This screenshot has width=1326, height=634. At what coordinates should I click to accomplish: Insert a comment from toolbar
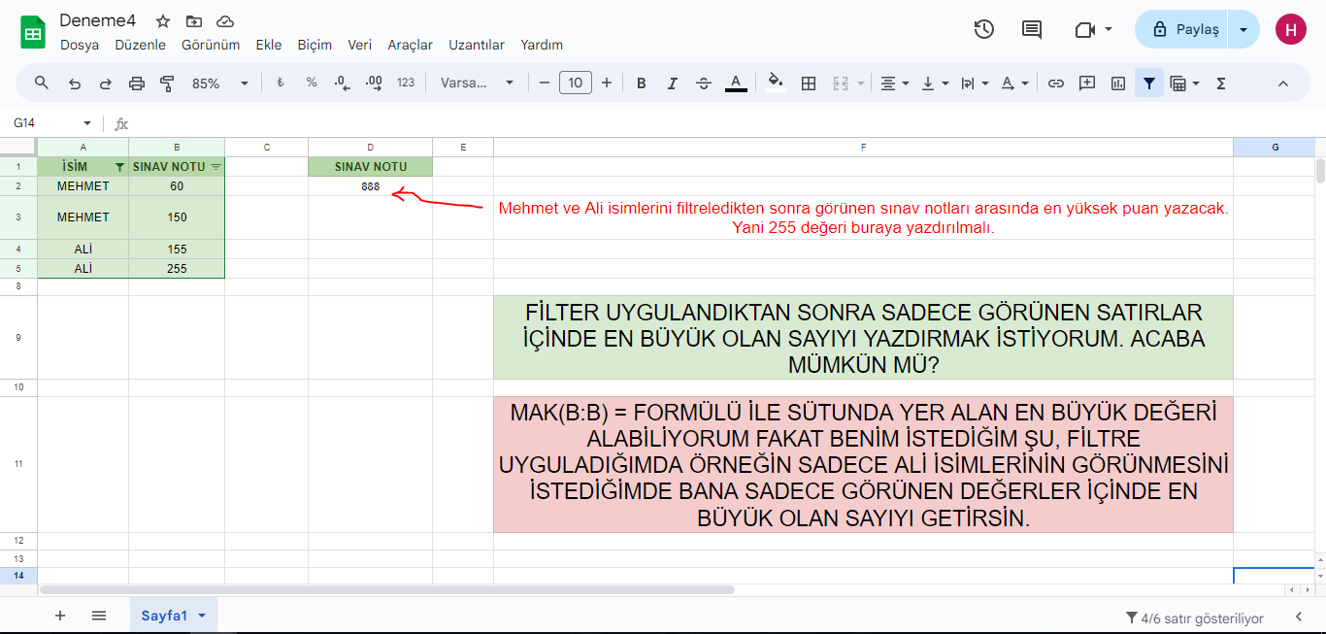coord(1087,83)
